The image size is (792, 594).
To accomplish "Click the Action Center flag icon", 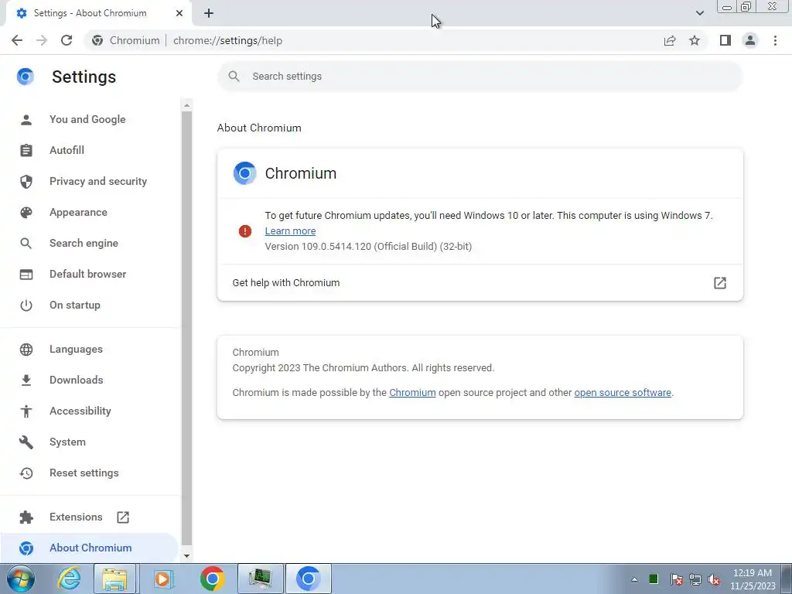I will click(676, 579).
